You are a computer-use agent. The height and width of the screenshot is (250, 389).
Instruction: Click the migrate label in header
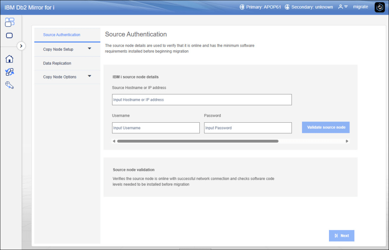click(361, 7)
